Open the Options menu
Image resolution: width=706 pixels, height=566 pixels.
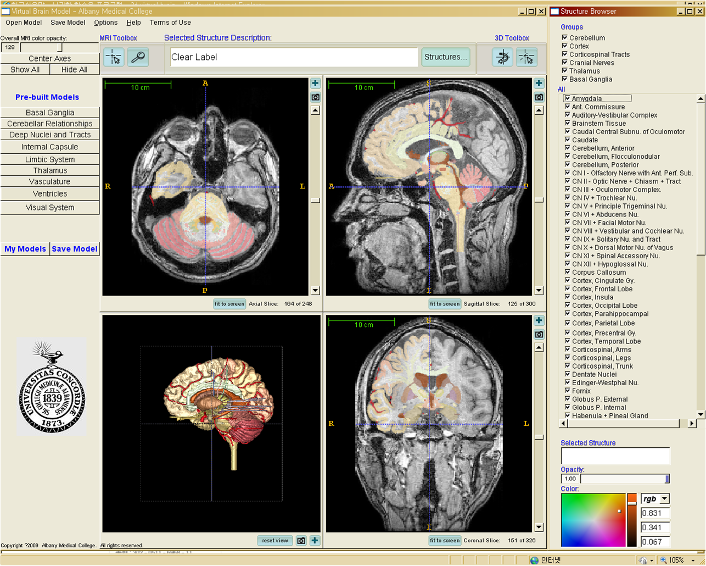(106, 23)
